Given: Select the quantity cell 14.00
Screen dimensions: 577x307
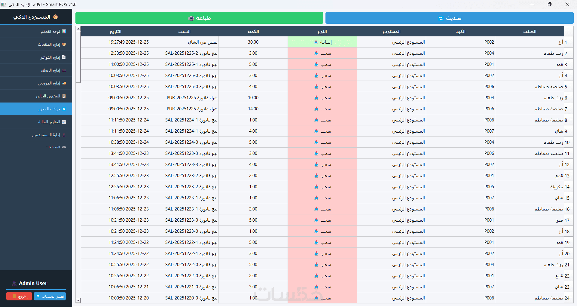Looking at the screenshot, I should point(253,109).
